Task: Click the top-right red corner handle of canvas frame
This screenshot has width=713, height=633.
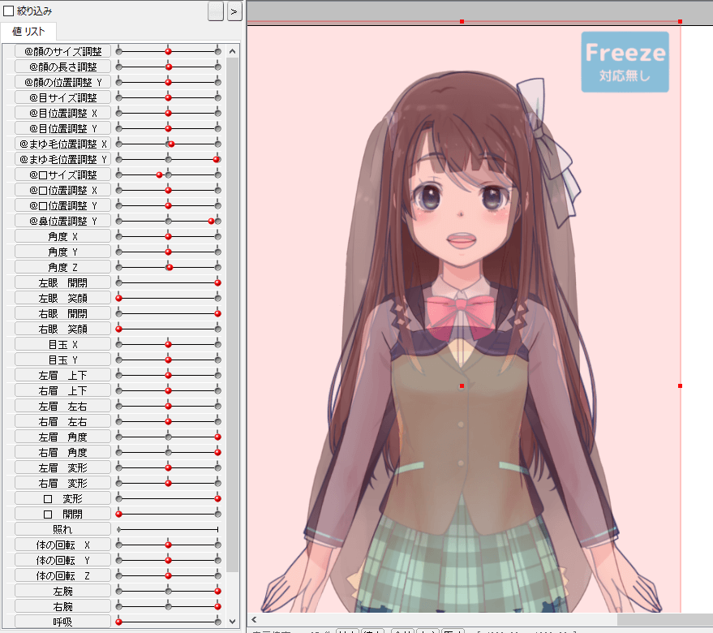Action: coord(680,21)
